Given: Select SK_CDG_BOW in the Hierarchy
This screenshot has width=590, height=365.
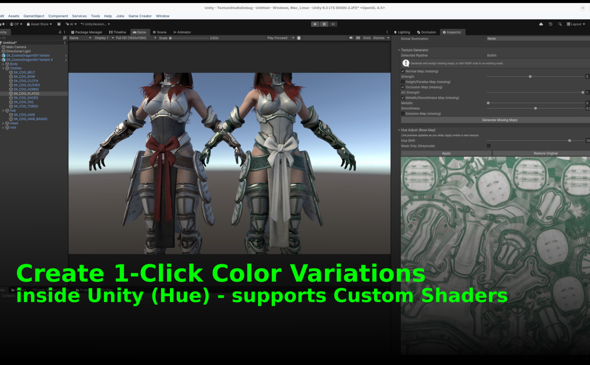Looking at the screenshot, I should click(x=24, y=77).
